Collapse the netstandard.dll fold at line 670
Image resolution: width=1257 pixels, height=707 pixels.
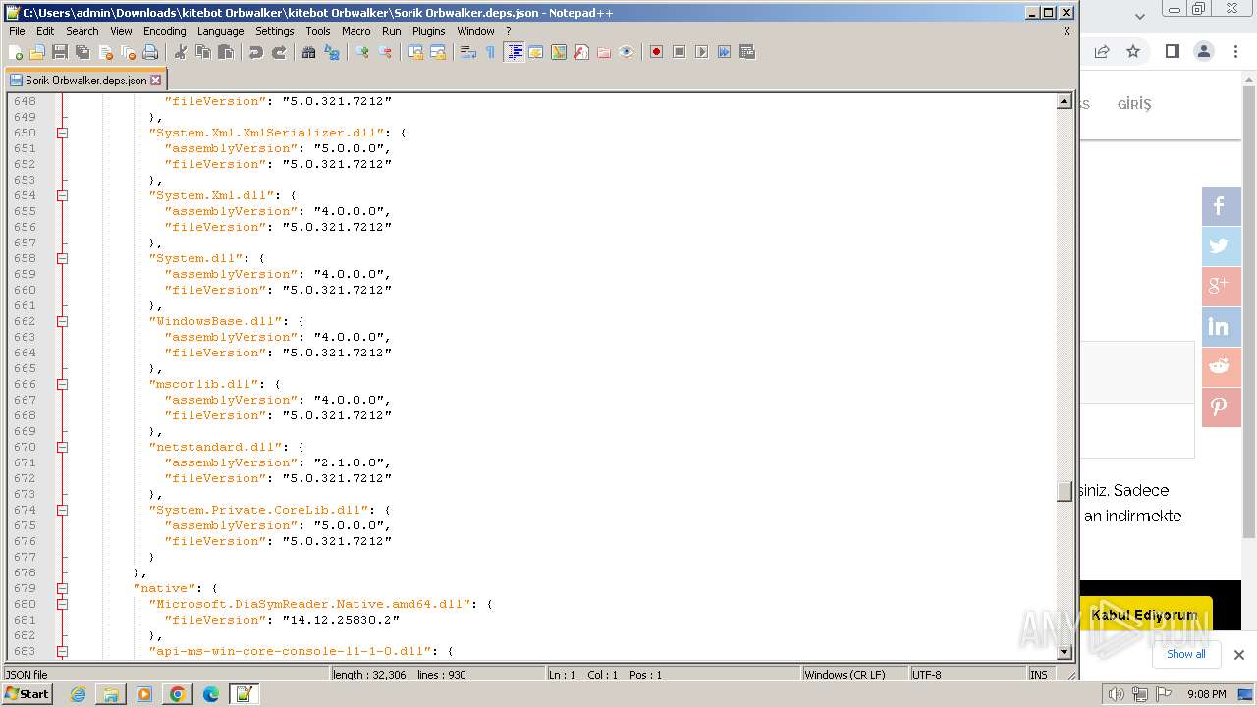click(x=62, y=447)
